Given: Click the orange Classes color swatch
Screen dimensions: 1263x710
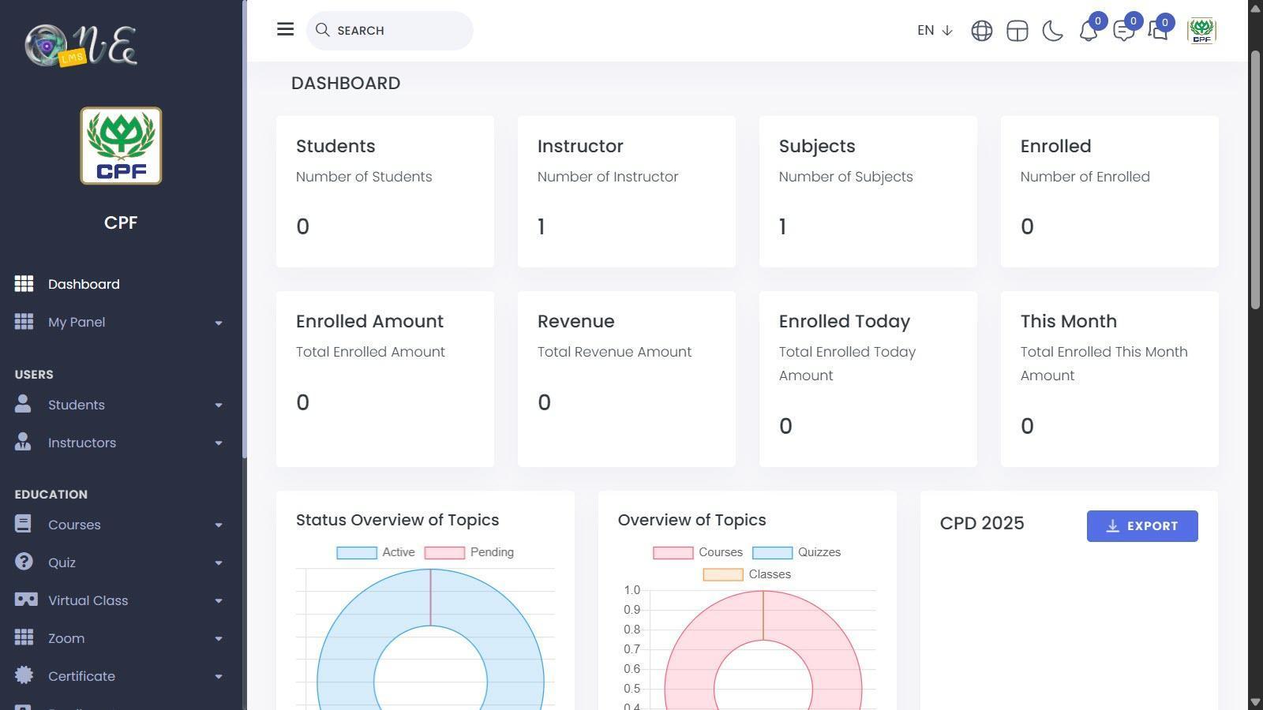Looking at the screenshot, I should [x=722, y=575].
